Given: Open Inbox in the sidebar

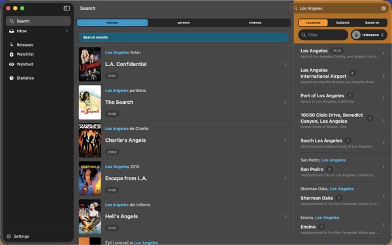Looking at the screenshot, I should [x=39, y=31].
